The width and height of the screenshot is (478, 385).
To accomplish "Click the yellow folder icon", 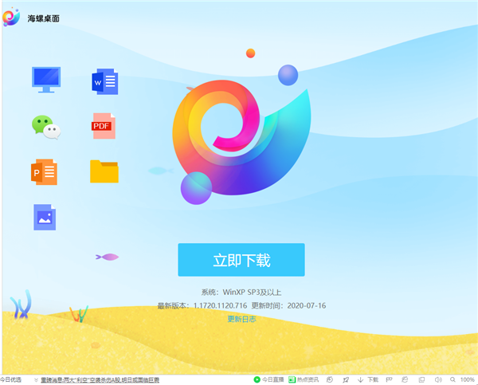I will coord(104,171).
